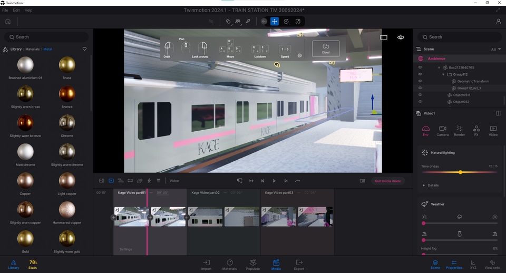Collapse the Group112 folder
This screenshot has height=273, width=506.
(x=443, y=74)
